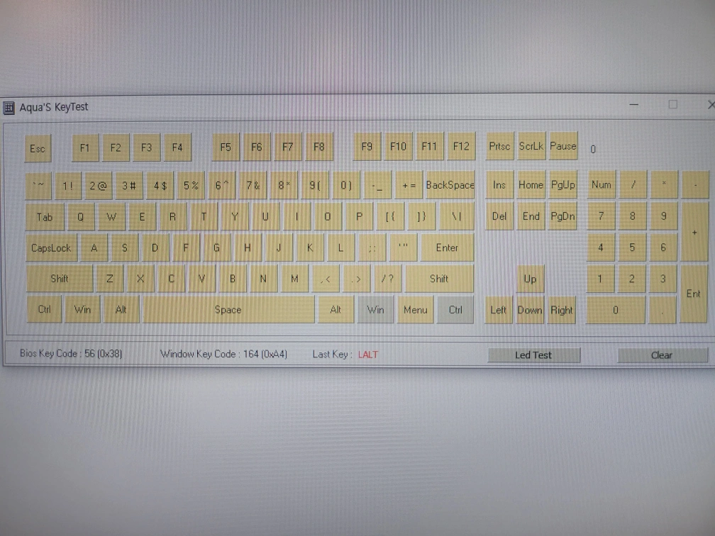Click the Tab key button
This screenshot has width=715, height=536.
pyautogui.click(x=45, y=217)
